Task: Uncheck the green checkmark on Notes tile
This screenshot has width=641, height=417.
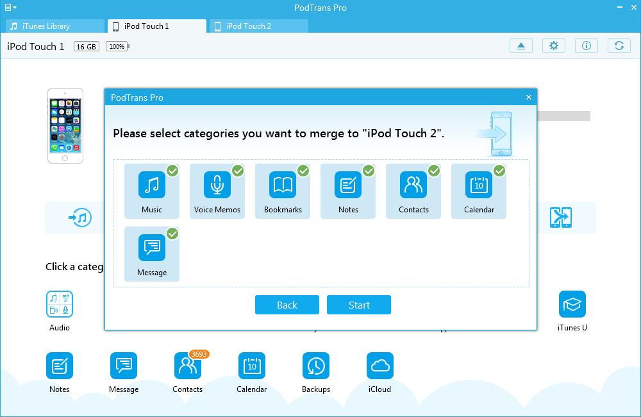Action: tap(369, 171)
